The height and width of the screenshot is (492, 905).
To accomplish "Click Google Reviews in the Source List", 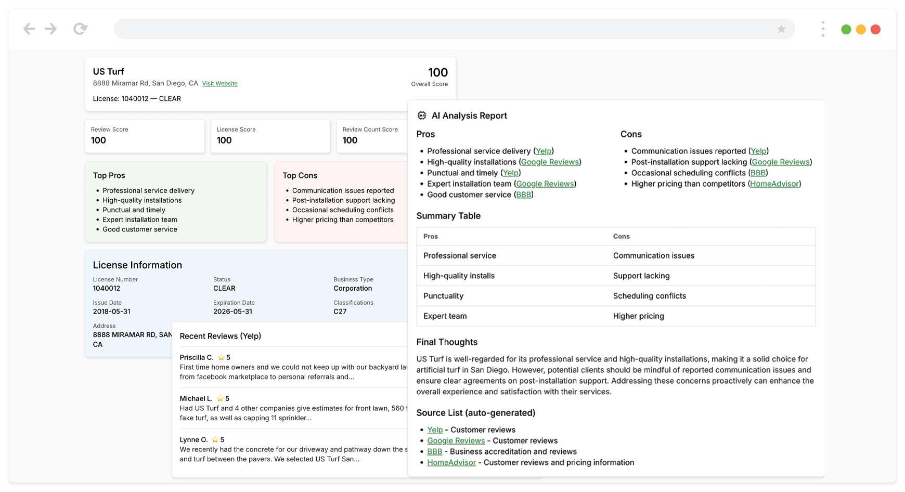I will click(x=456, y=441).
